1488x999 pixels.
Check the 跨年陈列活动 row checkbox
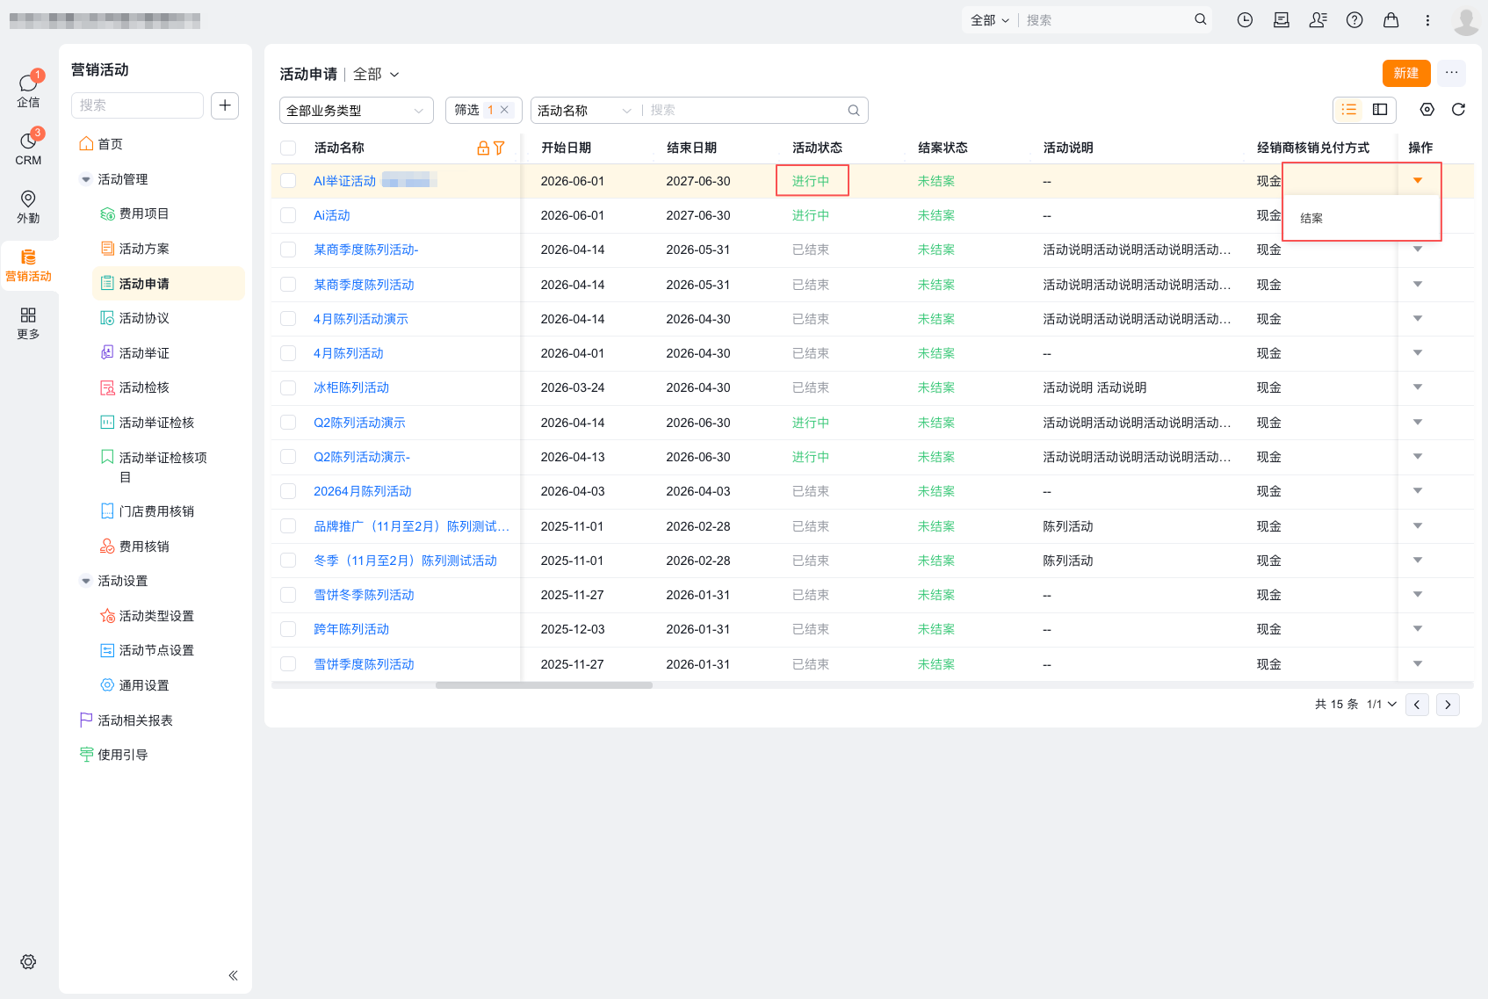[288, 629]
